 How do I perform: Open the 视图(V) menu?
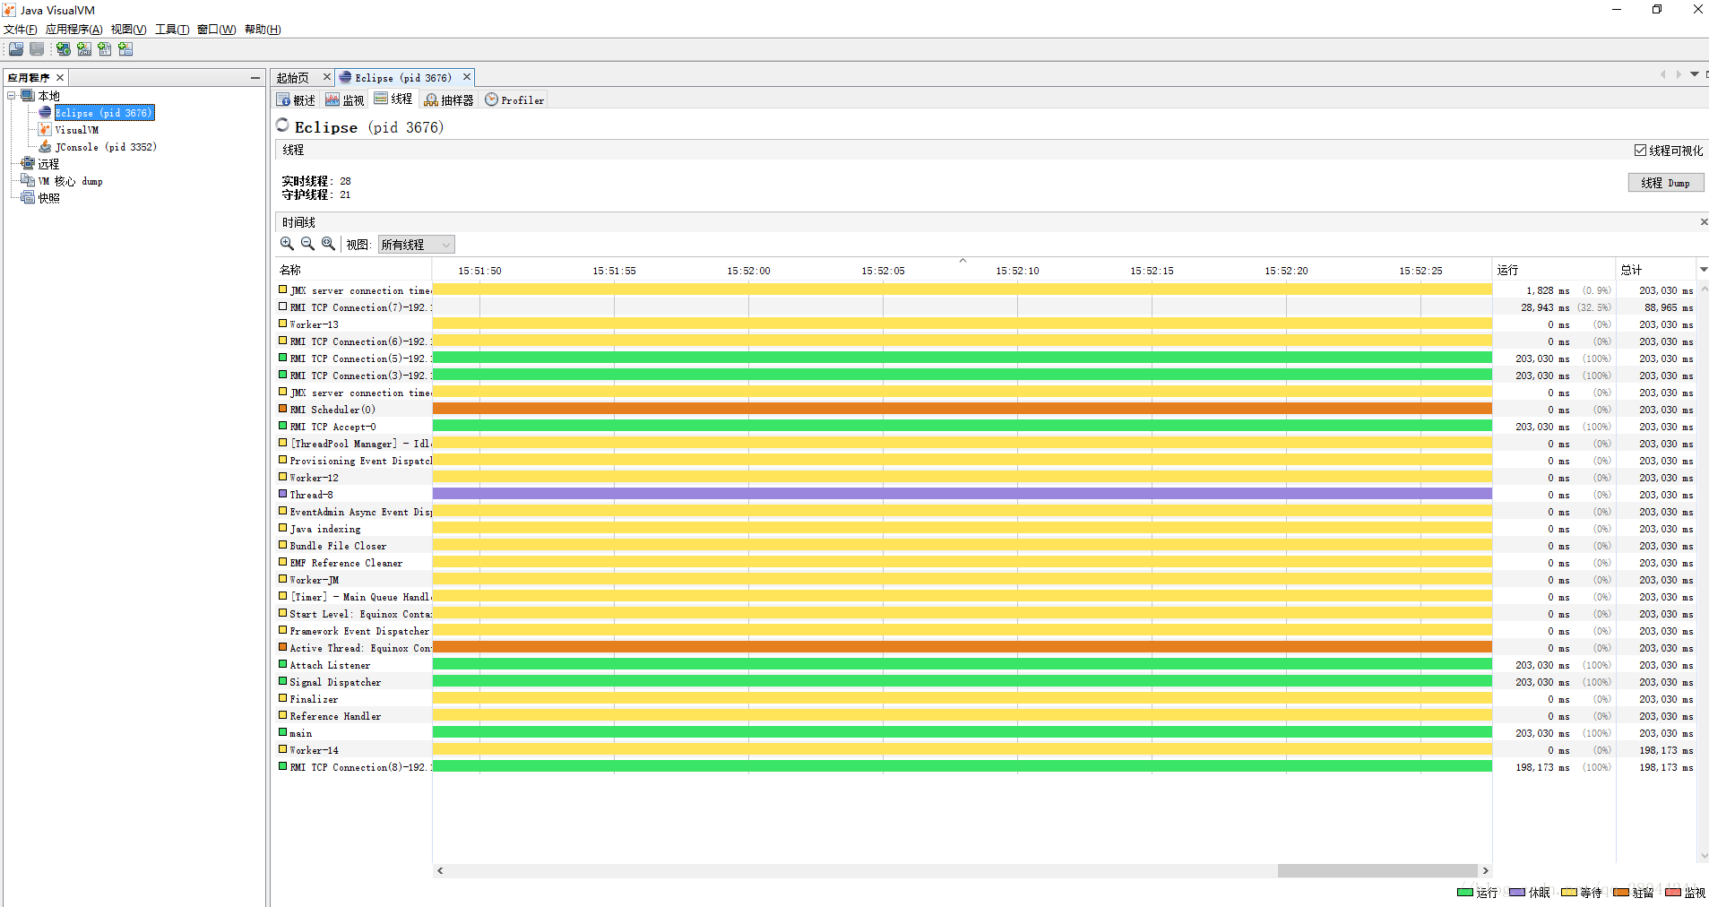128,30
